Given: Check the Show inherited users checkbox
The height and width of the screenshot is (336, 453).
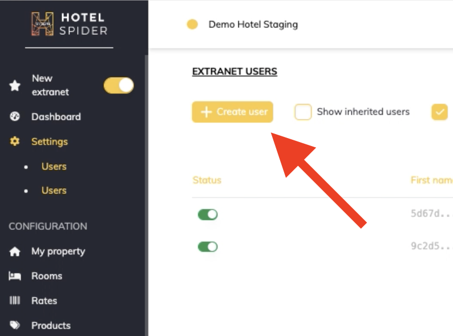Looking at the screenshot, I should pos(303,112).
